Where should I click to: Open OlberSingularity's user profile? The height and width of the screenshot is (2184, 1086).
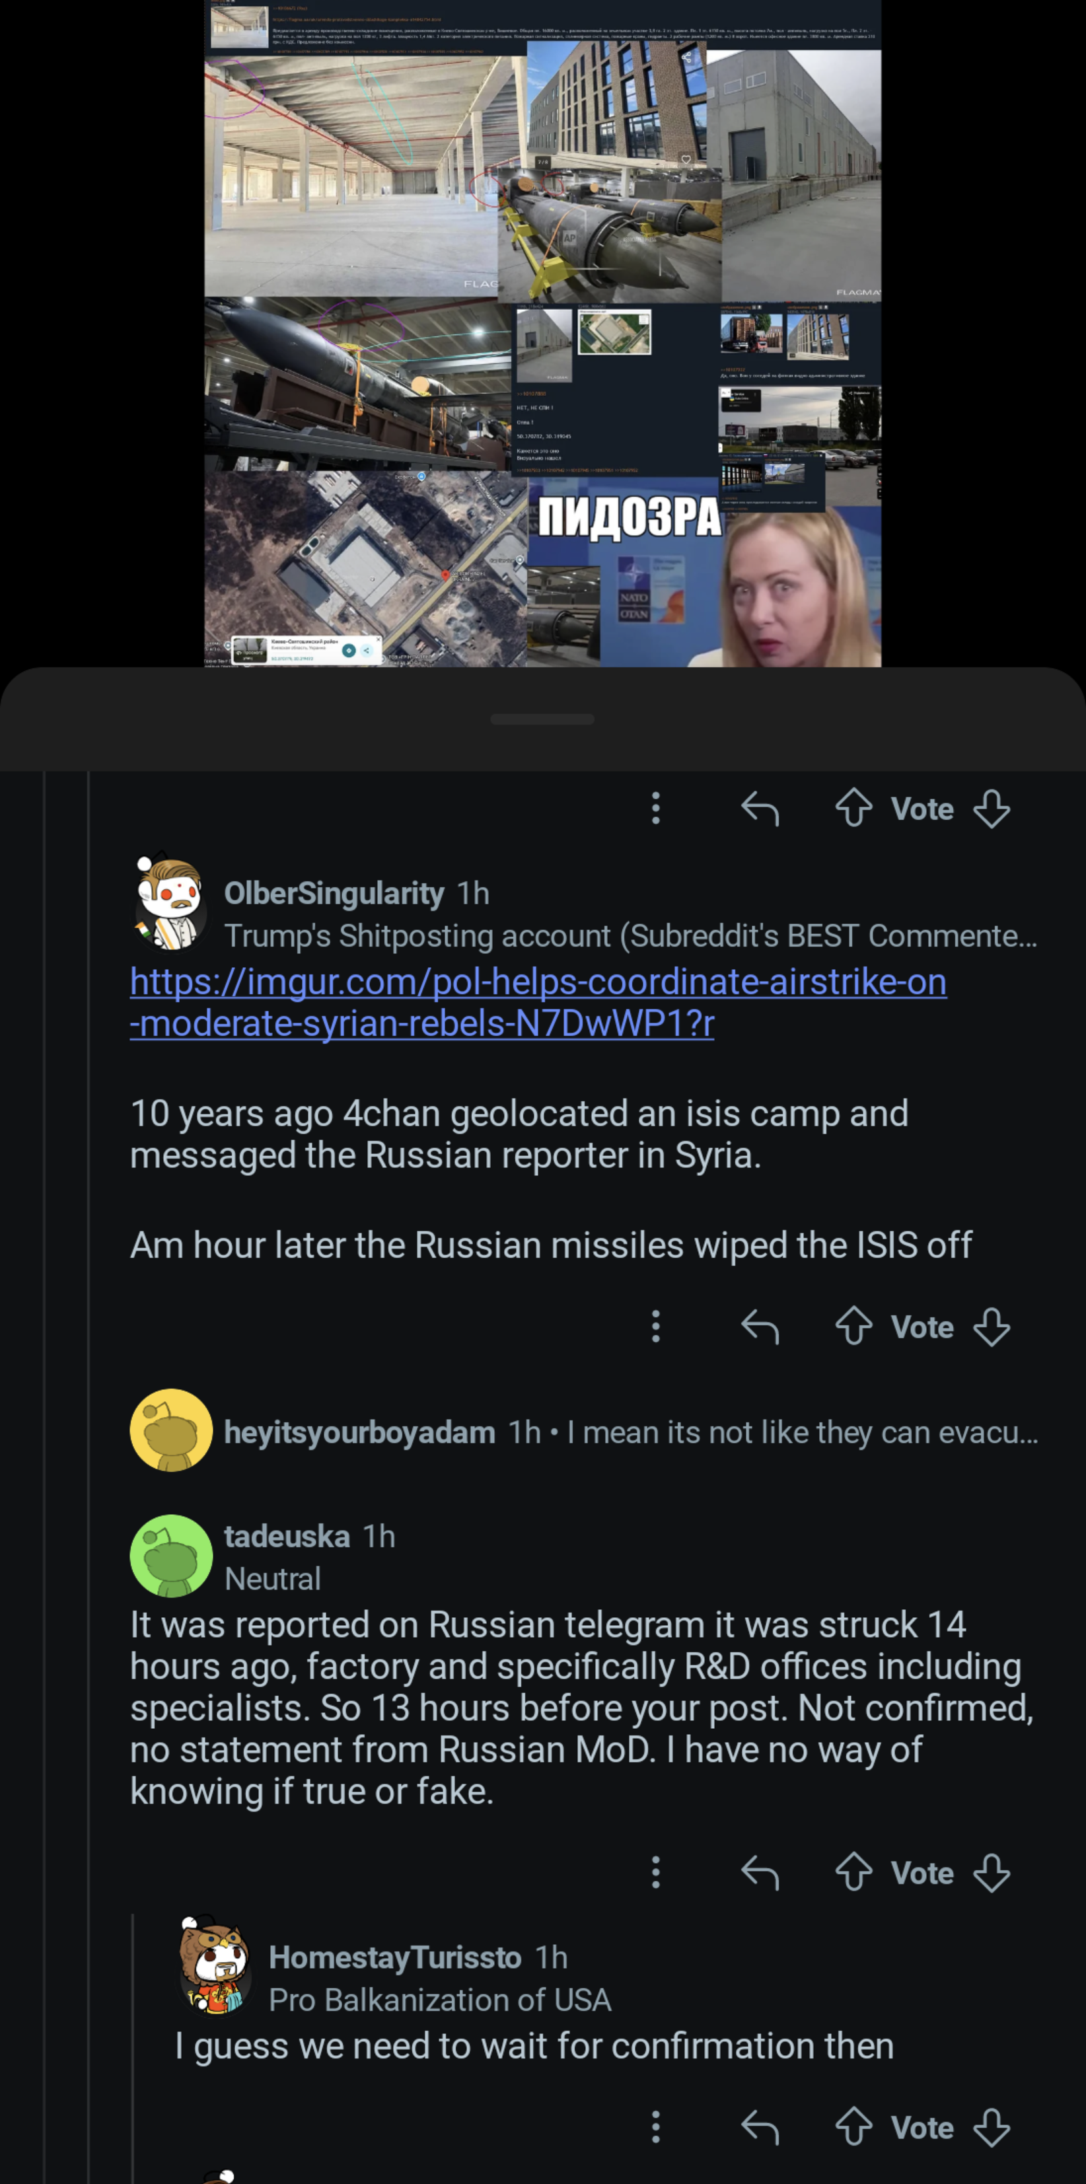coord(333,892)
